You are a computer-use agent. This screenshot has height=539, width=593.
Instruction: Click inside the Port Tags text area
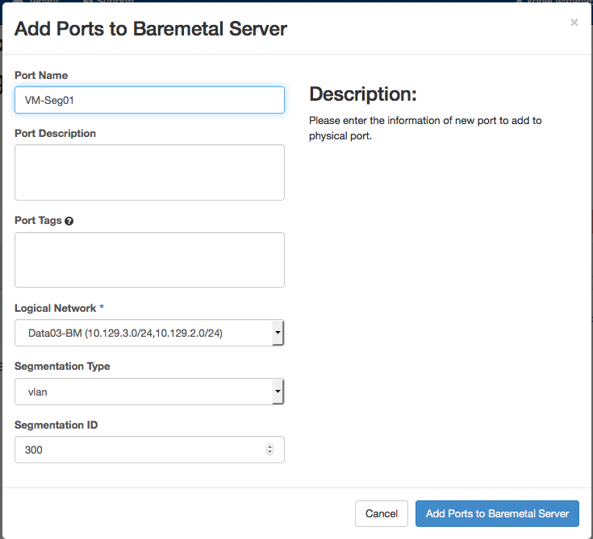(x=149, y=259)
